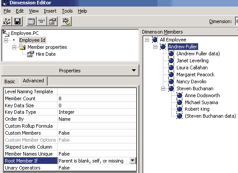Switch to the Basic properties tab

pos(10,81)
